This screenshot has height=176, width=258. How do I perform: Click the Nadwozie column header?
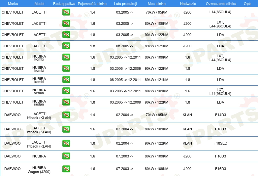pyautogui.click(x=187, y=3)
